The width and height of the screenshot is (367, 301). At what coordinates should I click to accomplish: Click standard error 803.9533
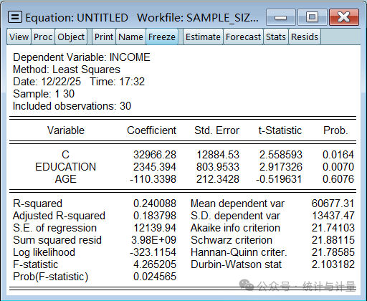(218, 167)
